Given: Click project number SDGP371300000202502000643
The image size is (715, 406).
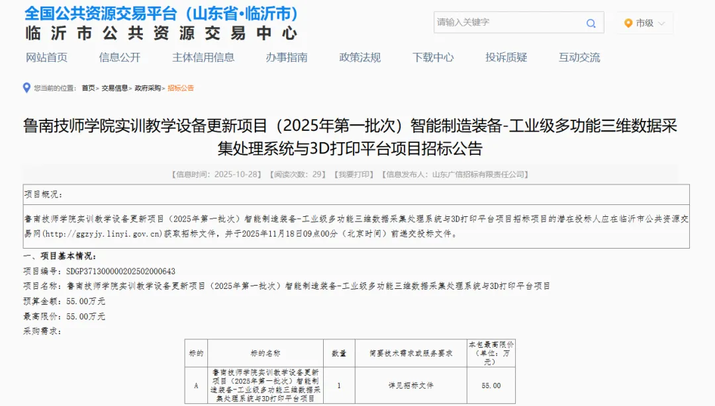Looking at the screenshot, I should (121, 271).
